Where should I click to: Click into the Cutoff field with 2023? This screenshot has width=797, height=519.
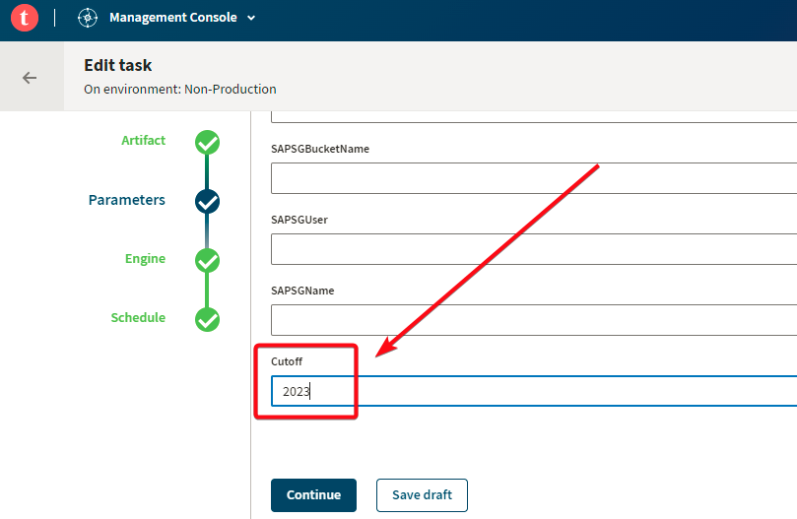(534, 391)
